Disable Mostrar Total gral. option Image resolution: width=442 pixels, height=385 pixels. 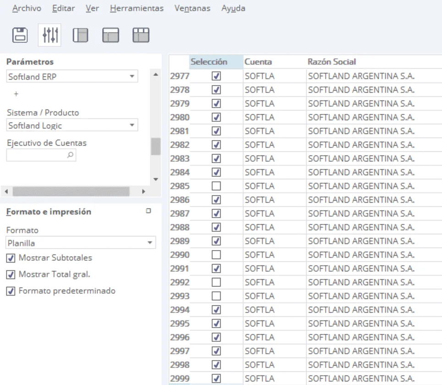click(11, 275)
